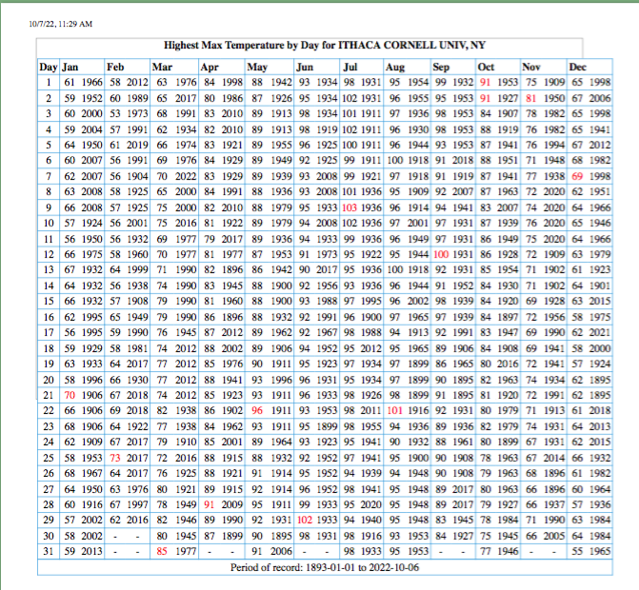Click year 2005 in Nov day 30

pyautogui.click(x=554, y=537)
